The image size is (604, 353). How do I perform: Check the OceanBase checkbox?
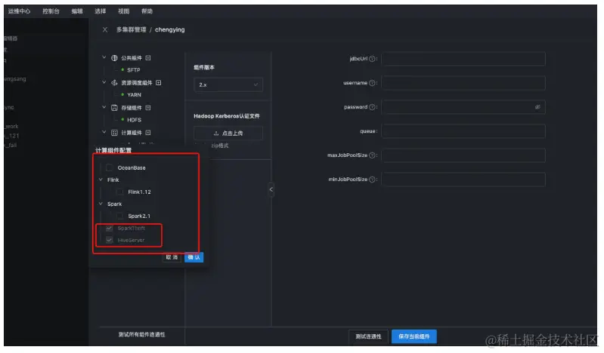(x=109, y=167)
